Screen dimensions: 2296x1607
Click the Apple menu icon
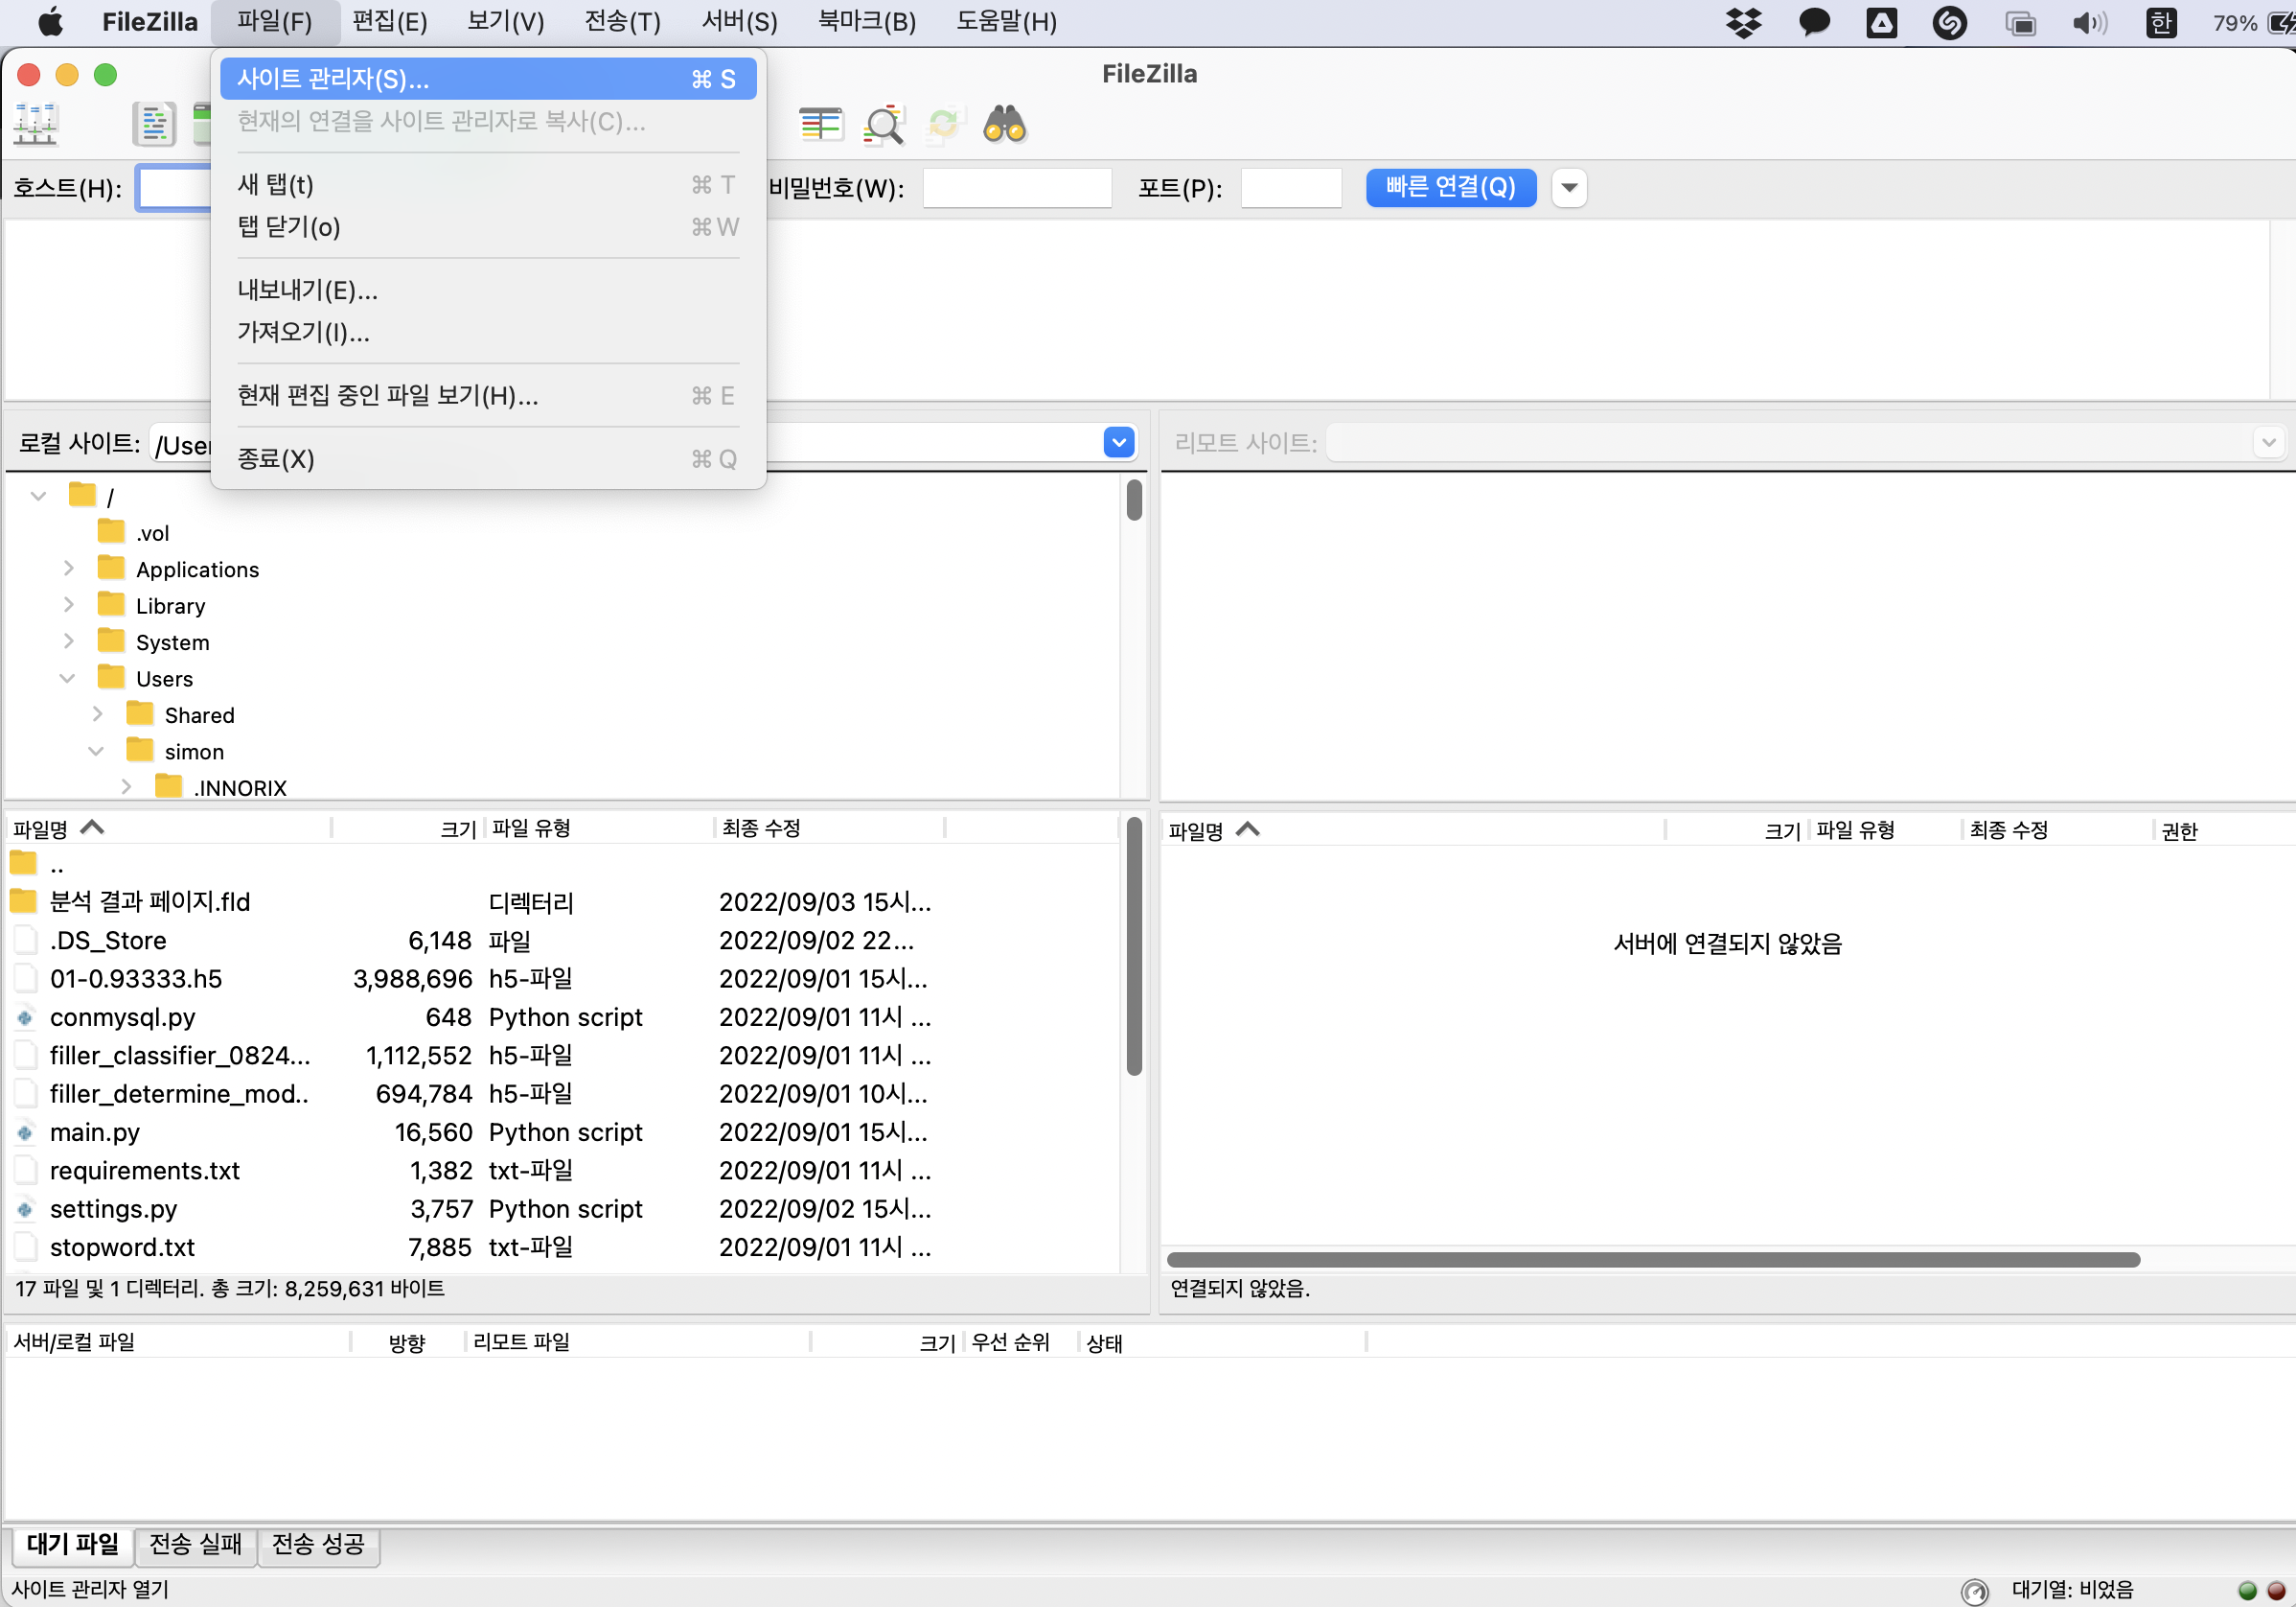coord(51,22)
